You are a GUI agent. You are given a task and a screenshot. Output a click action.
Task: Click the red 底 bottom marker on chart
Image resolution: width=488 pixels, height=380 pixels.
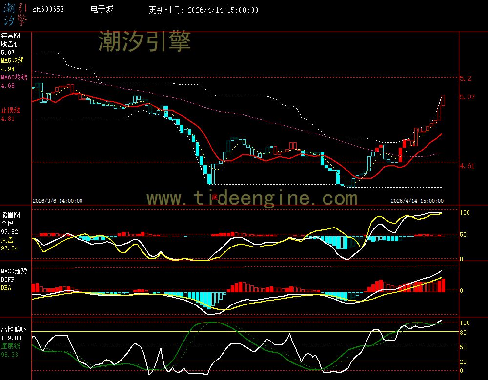[x=214, y=197]
